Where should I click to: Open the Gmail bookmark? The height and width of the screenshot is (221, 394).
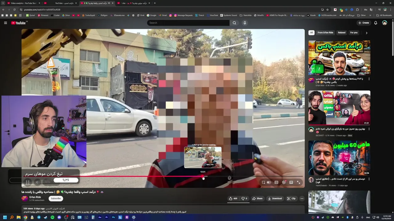pyautogui.click(x=162, y=15)
